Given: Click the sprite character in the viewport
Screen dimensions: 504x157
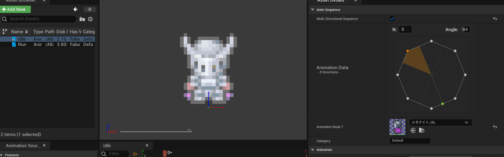Looking at the screenshot, I should pyautogui.click(x=208, y=69).
